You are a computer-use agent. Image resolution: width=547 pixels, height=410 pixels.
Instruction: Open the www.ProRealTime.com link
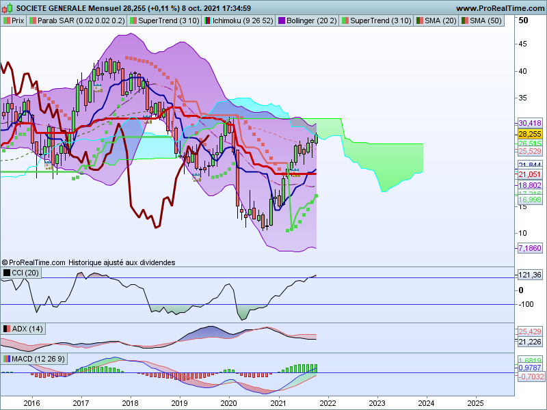[501, 8]
